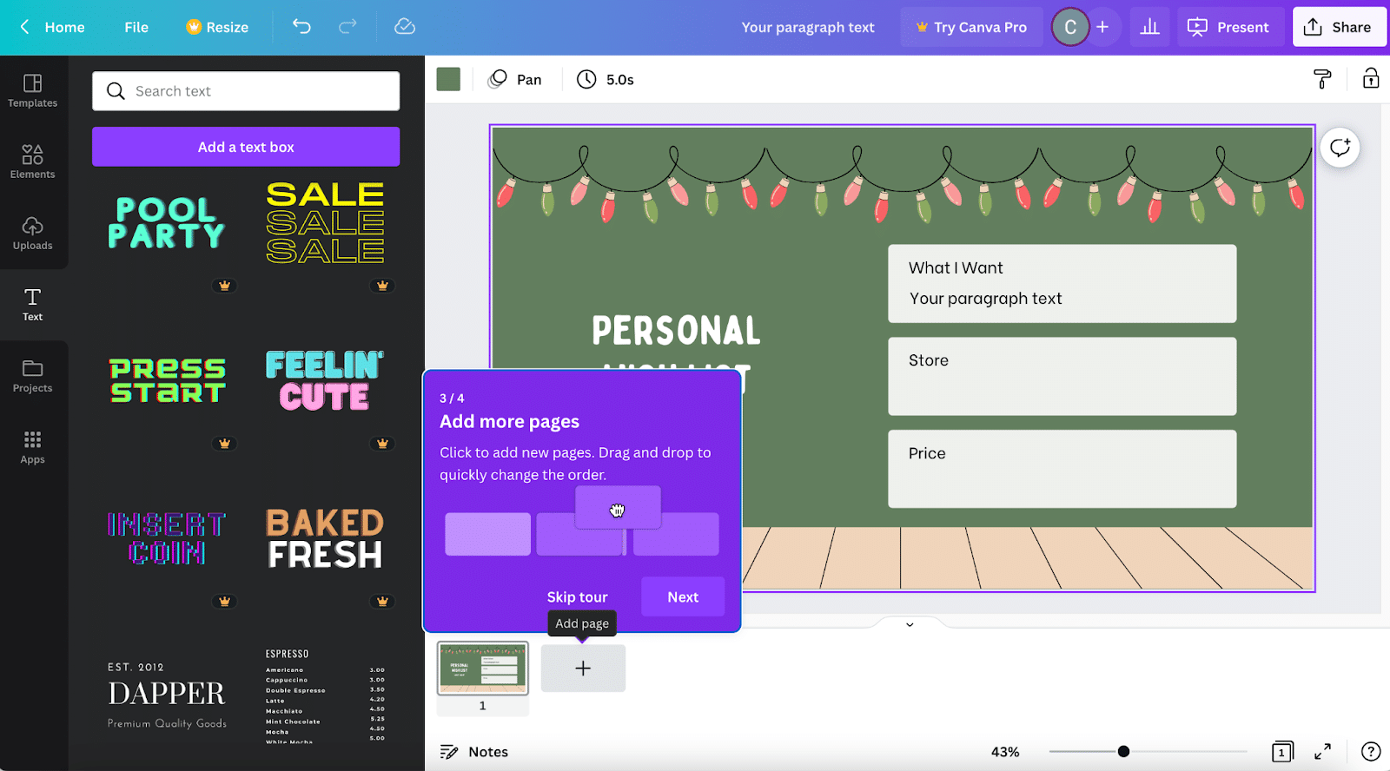Open the File menu
Image resolution: width=1390 pixels, height=771 pixels.
click(136, 27)
